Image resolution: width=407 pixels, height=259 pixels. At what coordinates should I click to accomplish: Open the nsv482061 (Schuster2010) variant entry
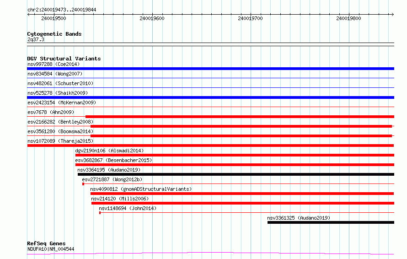60,83
